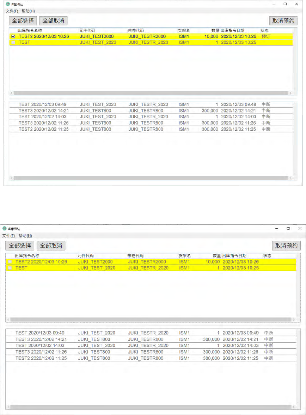This screenshot has height=415, width=306.
Task: Click 数量 column header in upper window
Action: pos(215,30)
